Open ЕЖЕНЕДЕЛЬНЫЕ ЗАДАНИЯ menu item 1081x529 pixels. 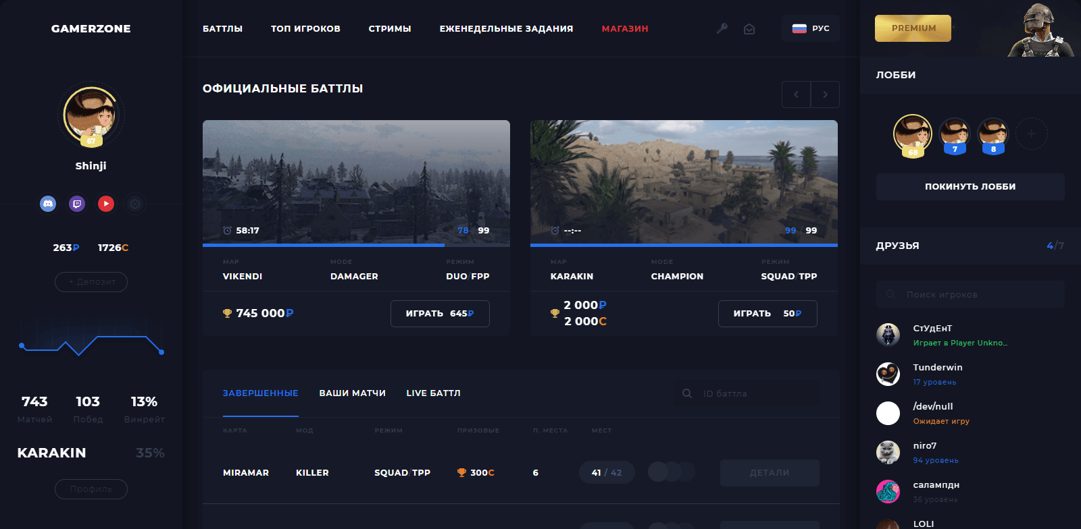(506, 28)
